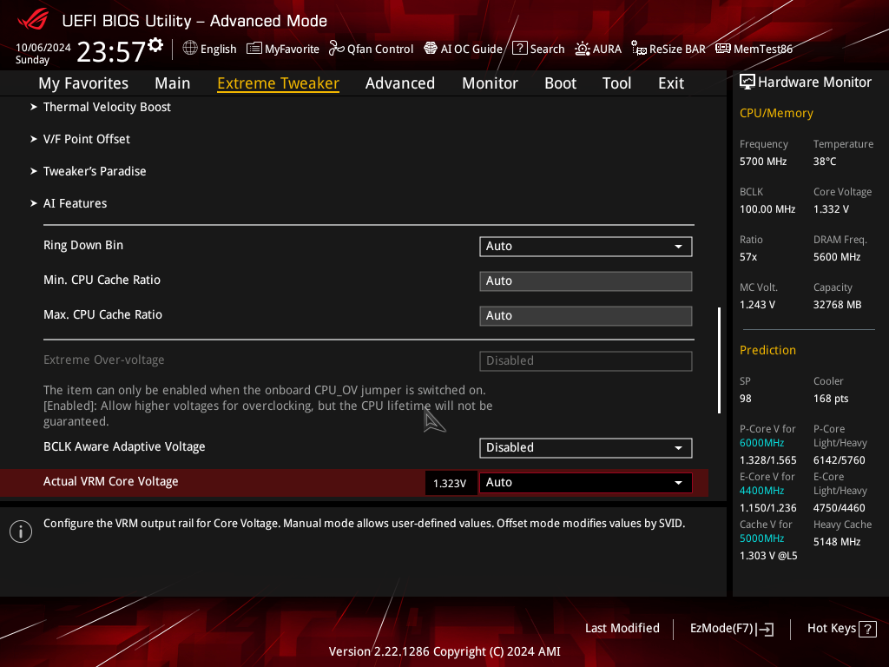
Task: Open MyFavorite list icon
Action: [254, 49]
